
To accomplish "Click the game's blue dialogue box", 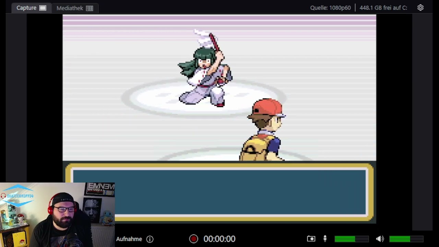I will pos(219,192).
